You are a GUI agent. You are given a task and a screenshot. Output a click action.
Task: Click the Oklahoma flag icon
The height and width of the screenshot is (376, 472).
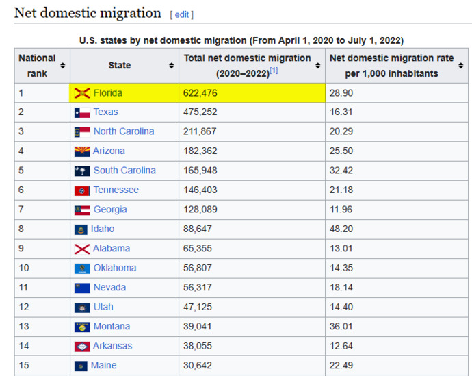point(82,268)
